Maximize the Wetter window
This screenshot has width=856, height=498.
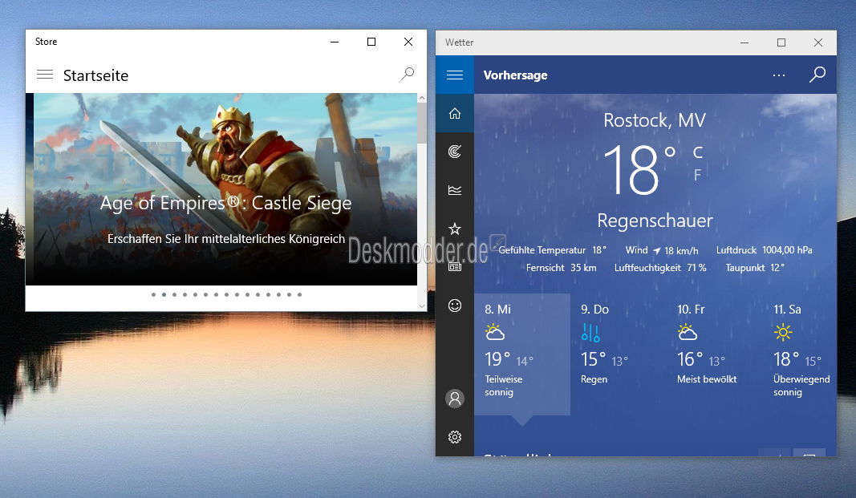tap(781, 43)
